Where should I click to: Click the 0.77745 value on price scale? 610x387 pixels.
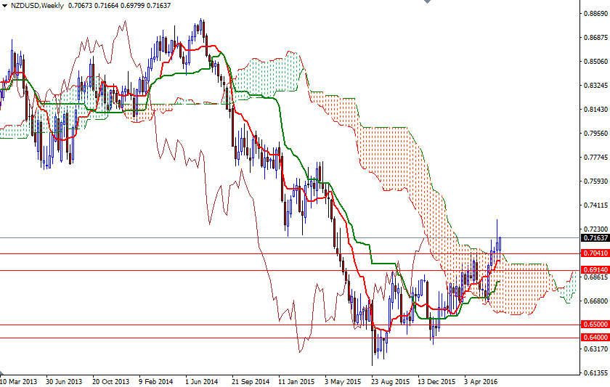point(595,157)
